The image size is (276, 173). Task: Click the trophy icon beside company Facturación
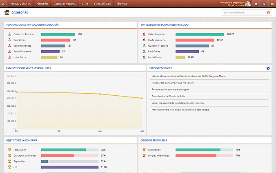click(9, 150)
